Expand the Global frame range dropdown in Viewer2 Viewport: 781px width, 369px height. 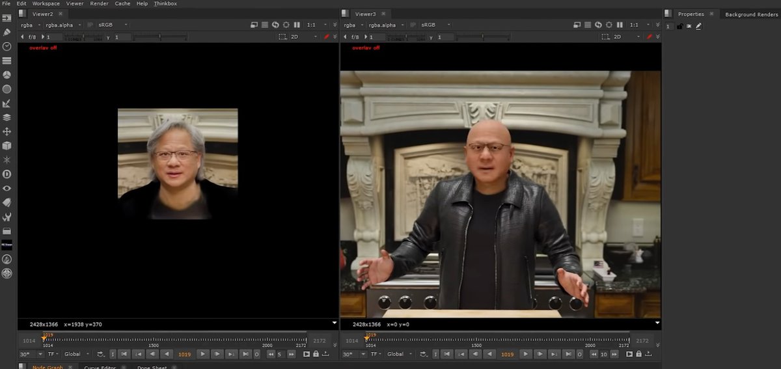pos(75,354)
